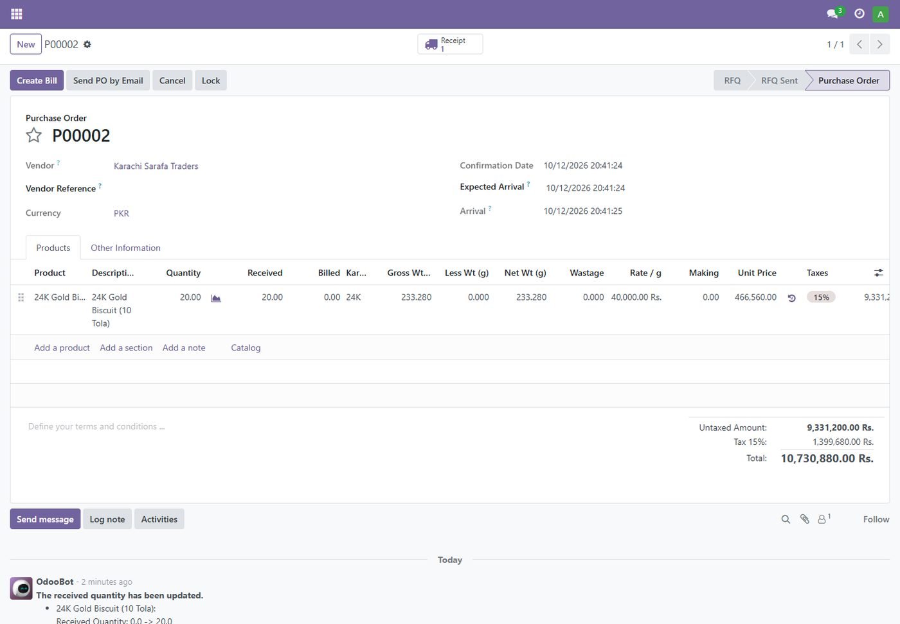Viewport: 900px width, 624px height.
Task: Open the forecast chart icon beside quantity
Action: click(216, 298)
